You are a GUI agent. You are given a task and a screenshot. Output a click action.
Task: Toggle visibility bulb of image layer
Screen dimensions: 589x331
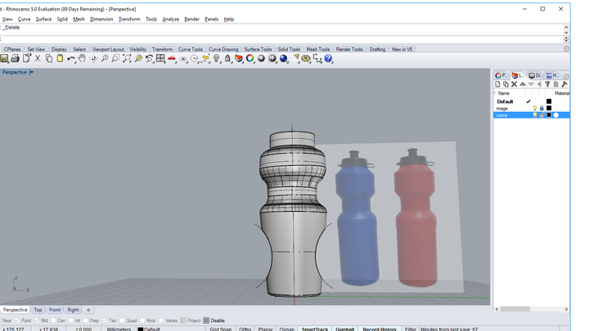(535, 108)
